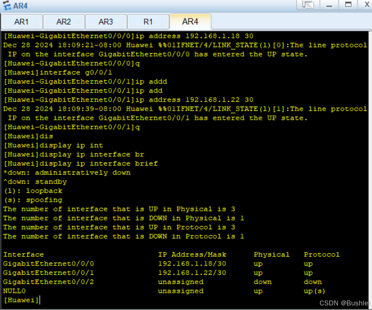This screenshot has width=372, height=310.
Task: Click the '(l): loopback' legend line
Action: (x=33, y=191)
